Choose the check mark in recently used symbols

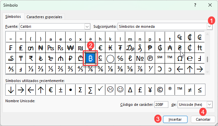(x=100, y=90)
